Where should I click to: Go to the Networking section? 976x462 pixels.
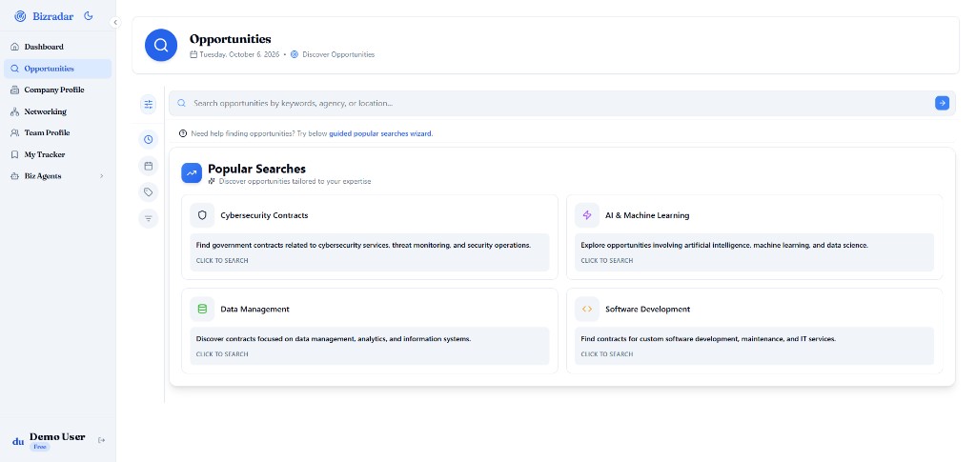pos(57,111)
